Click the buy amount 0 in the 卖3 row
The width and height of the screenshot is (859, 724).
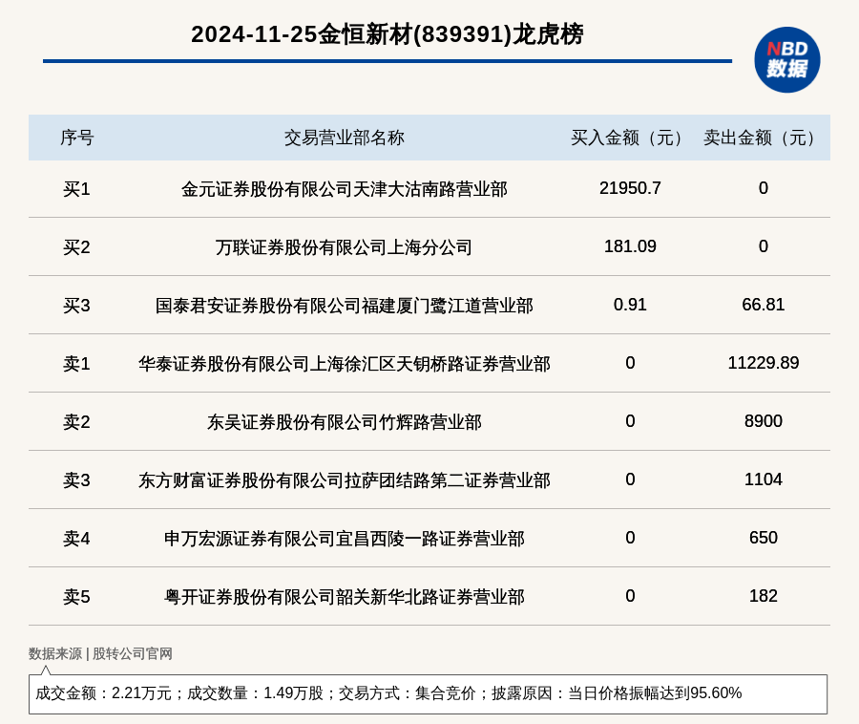[630, 479]
